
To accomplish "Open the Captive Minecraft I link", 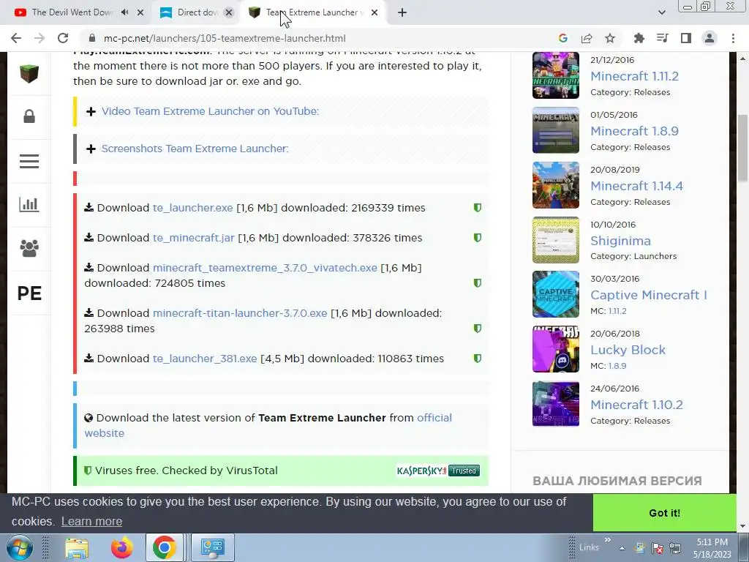I will 649,295.
